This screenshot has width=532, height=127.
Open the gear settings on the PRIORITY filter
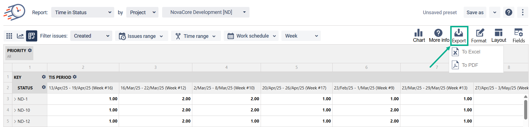pos(30,50)
